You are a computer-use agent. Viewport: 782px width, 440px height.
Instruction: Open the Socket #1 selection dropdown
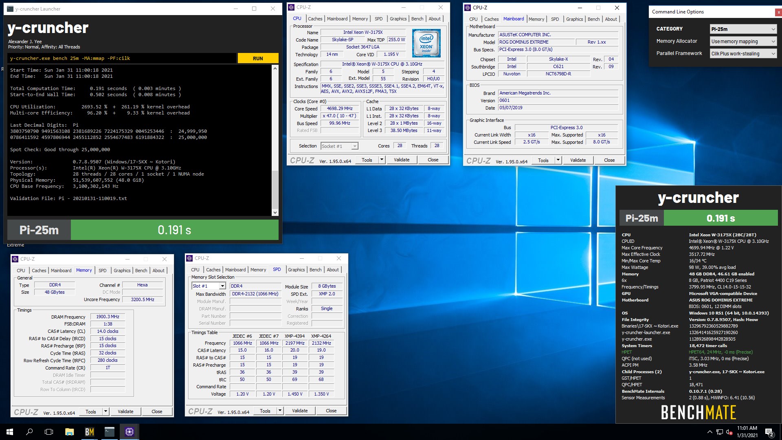coord(339,146)
